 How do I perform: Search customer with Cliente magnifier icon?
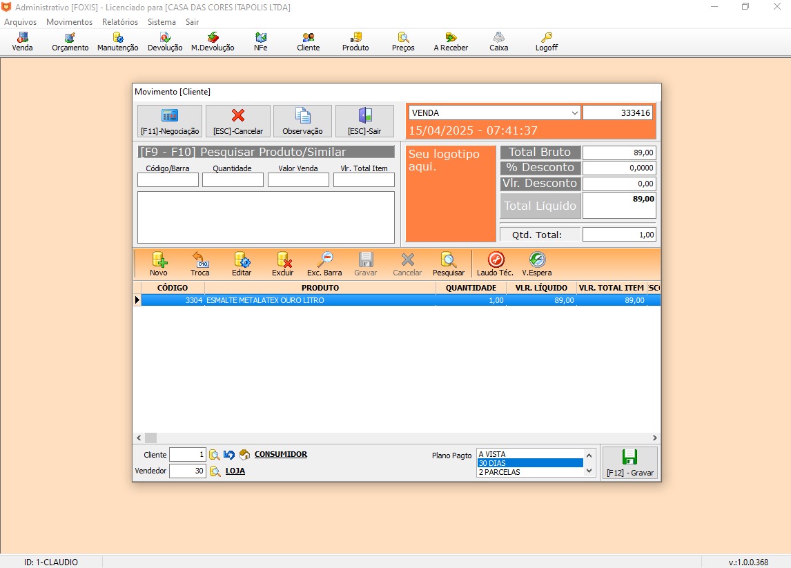point(215,455)
